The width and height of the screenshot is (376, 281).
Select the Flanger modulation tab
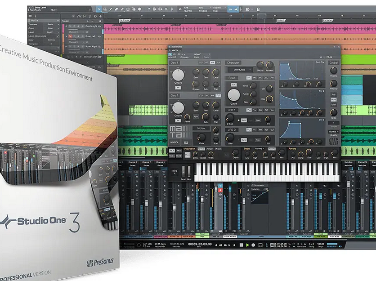pos(210,149)
